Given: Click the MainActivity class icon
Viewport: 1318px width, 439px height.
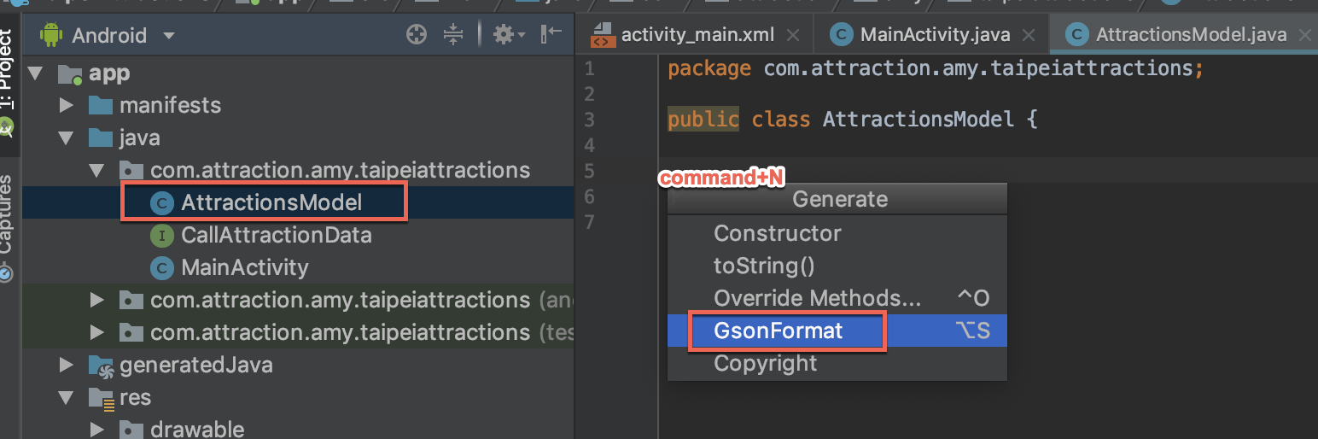Looking at the screenshot, I should (161, 268).
